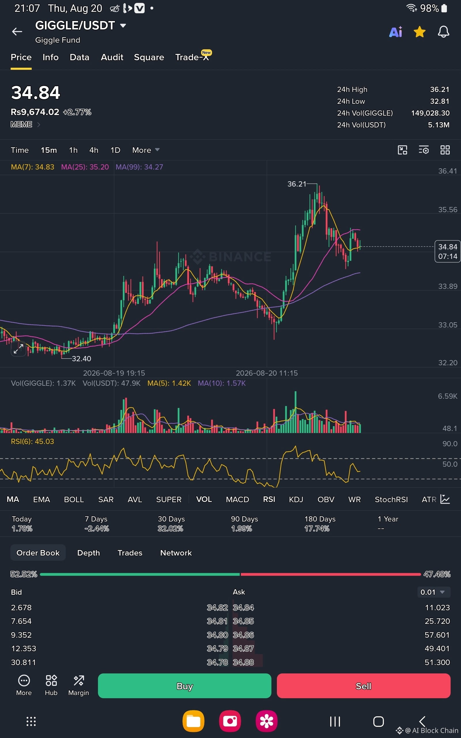
Task: Open the Trade-X tab
Action: pos(193,57)
